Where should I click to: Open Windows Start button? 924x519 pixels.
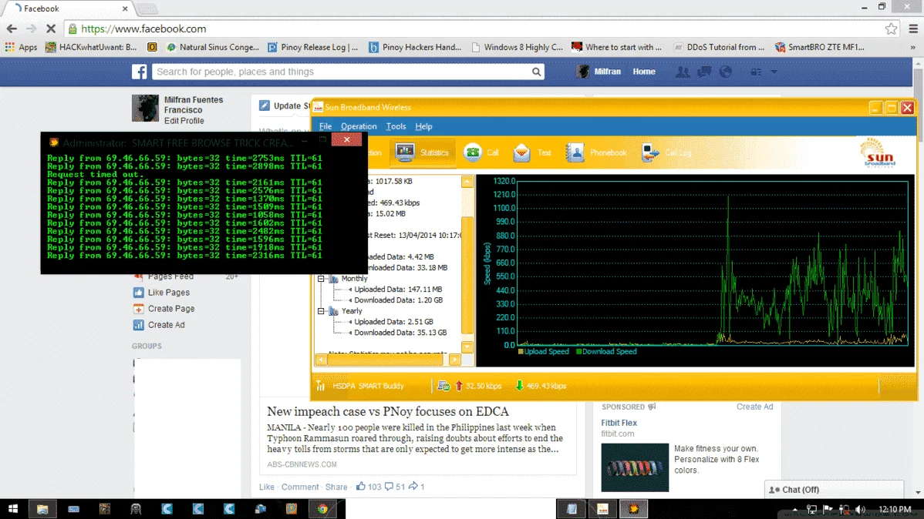12,509
